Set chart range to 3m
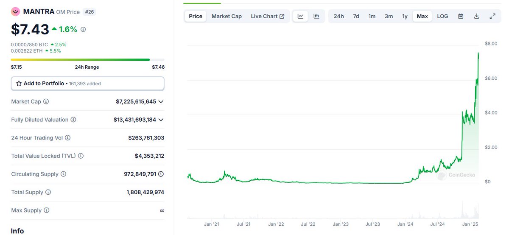Image resolution: width=509 pixels, height=235 pixels. coord(389,16)
